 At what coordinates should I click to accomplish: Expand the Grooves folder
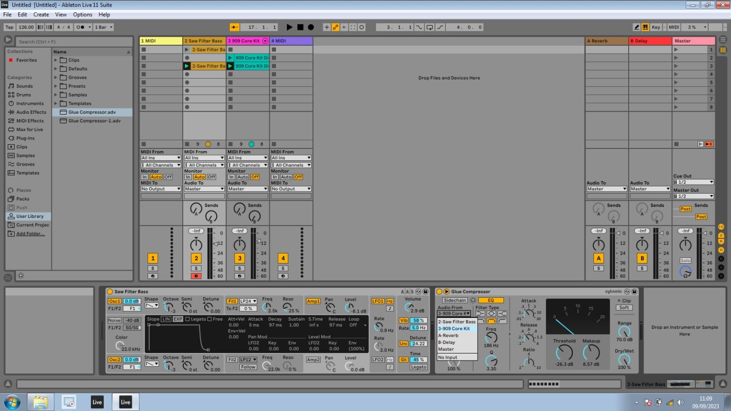click(x=56, y=78)
